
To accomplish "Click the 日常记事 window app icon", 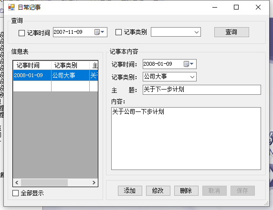I will tap(11, 7).
